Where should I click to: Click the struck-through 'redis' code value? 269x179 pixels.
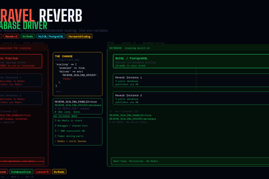click(x=67, y=79)
